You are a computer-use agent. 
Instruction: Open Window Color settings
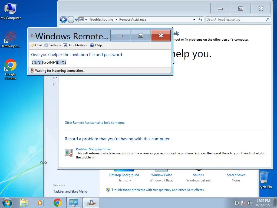pyautogui.click(x=161, y=175)
